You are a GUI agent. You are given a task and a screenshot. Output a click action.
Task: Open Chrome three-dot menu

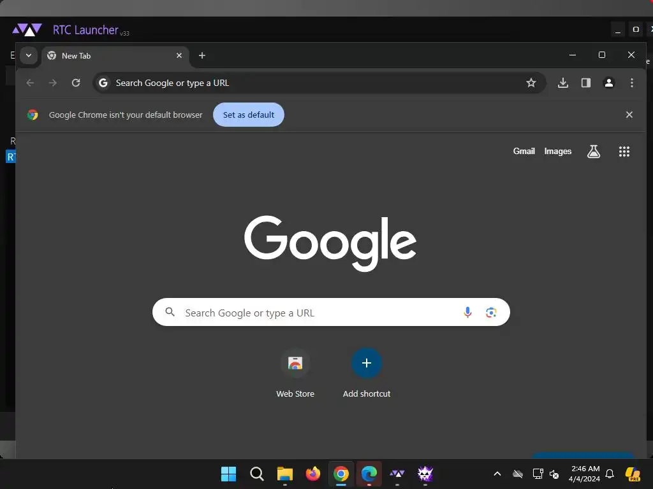click(x=632, y=83)
